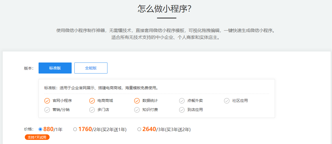The height and width of the screenshot is (144, 332).
Task: Click the 点餐外卖 gray checkmark icon
Action: click(182, 101)
